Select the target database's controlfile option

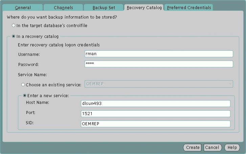click(14, 25)
